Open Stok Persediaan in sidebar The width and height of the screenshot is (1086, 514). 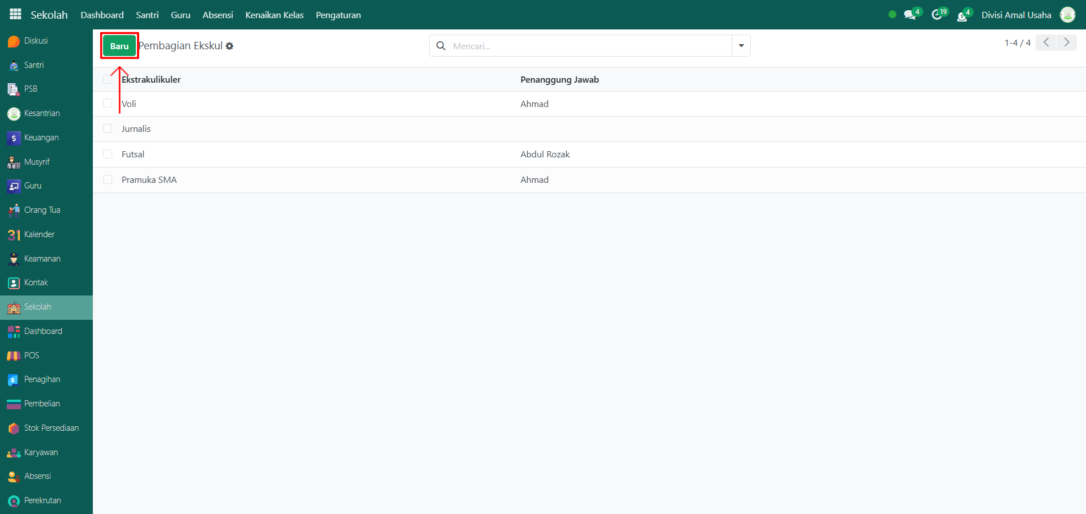pyautogui.click(x=51, y=428)
